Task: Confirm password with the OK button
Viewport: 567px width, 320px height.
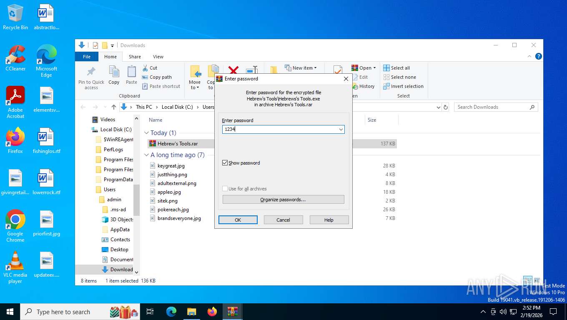Action: (238, 220)
